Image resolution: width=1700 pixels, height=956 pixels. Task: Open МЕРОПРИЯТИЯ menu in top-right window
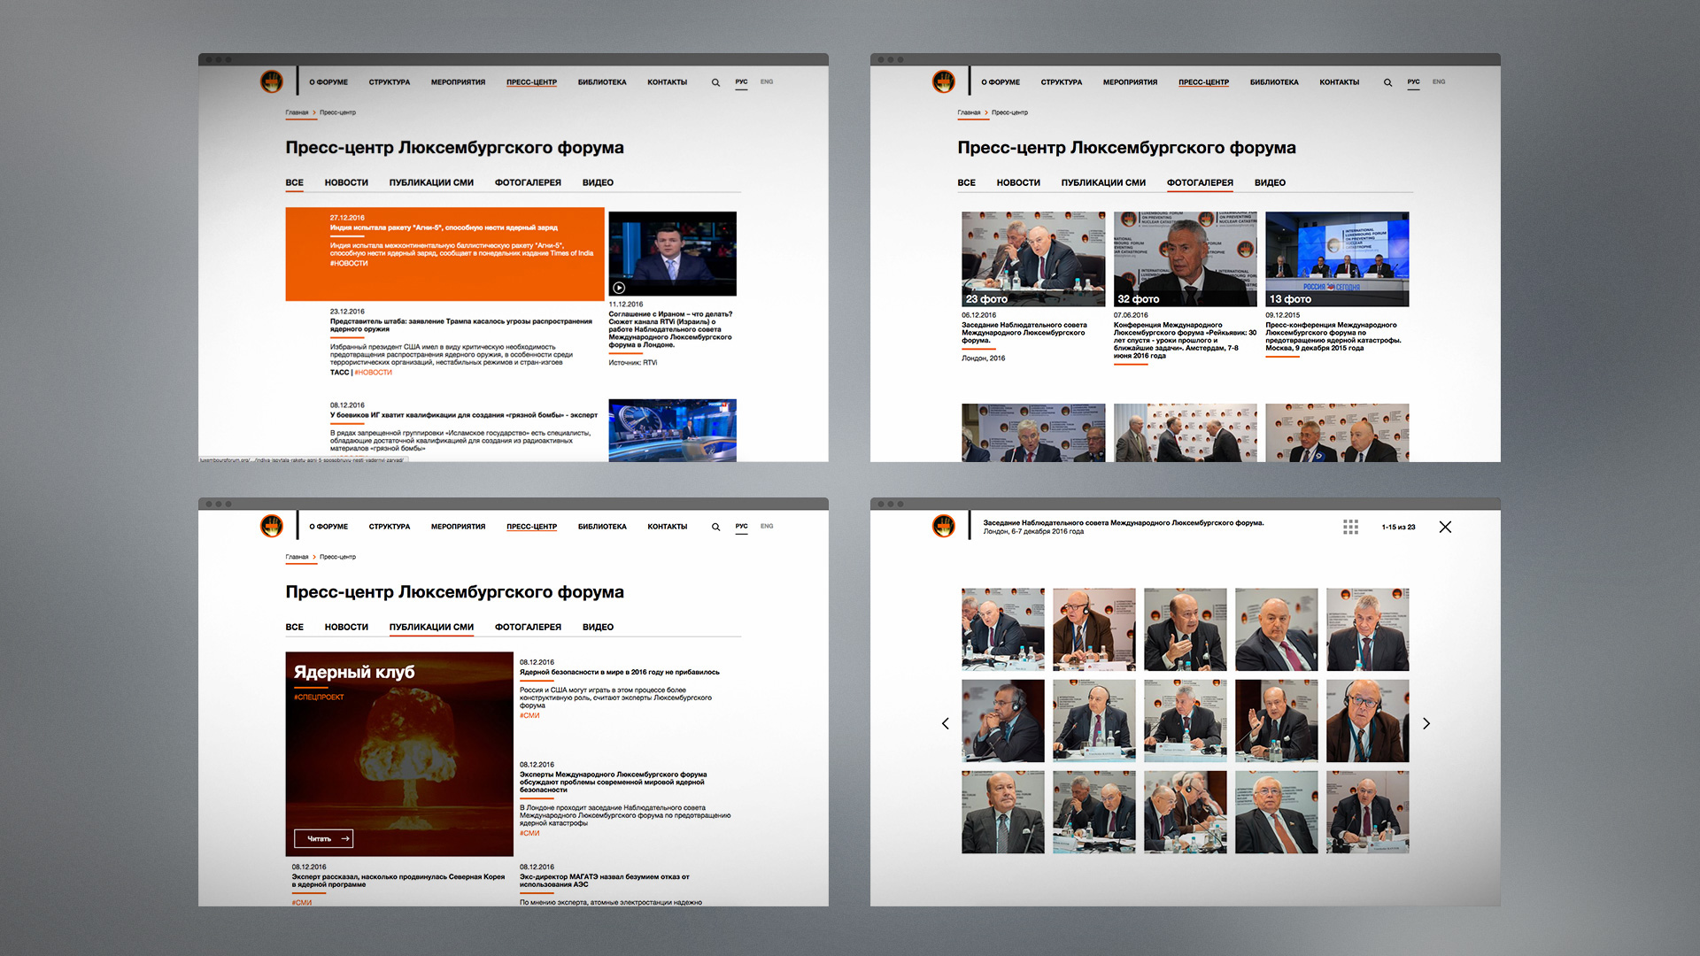[1130, 82]
